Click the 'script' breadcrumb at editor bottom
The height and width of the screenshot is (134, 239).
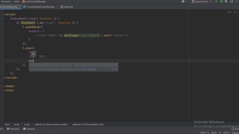point(27,124)
